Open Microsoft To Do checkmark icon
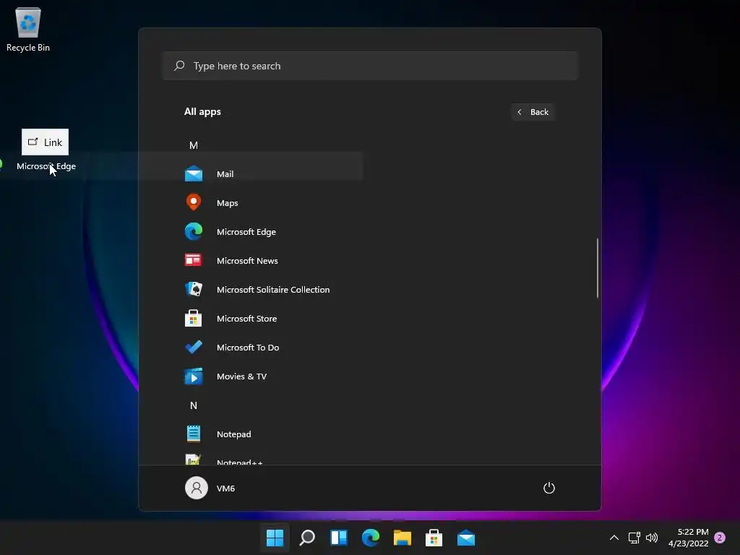 [x=194, y=347]
